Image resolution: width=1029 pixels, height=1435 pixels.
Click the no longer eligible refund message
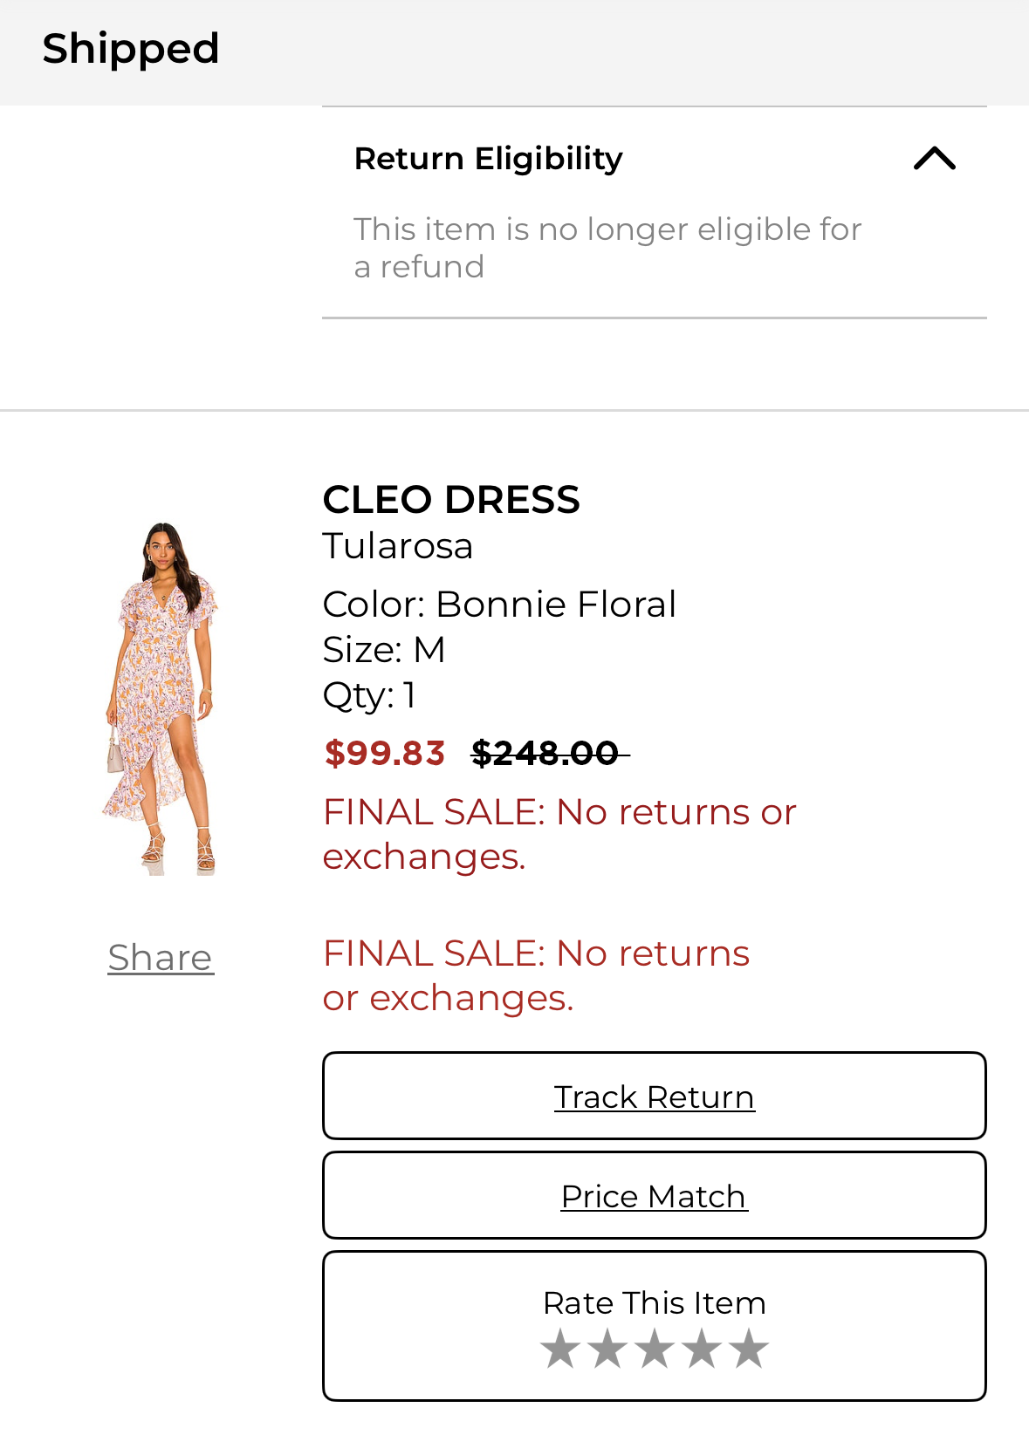(607, 248)
